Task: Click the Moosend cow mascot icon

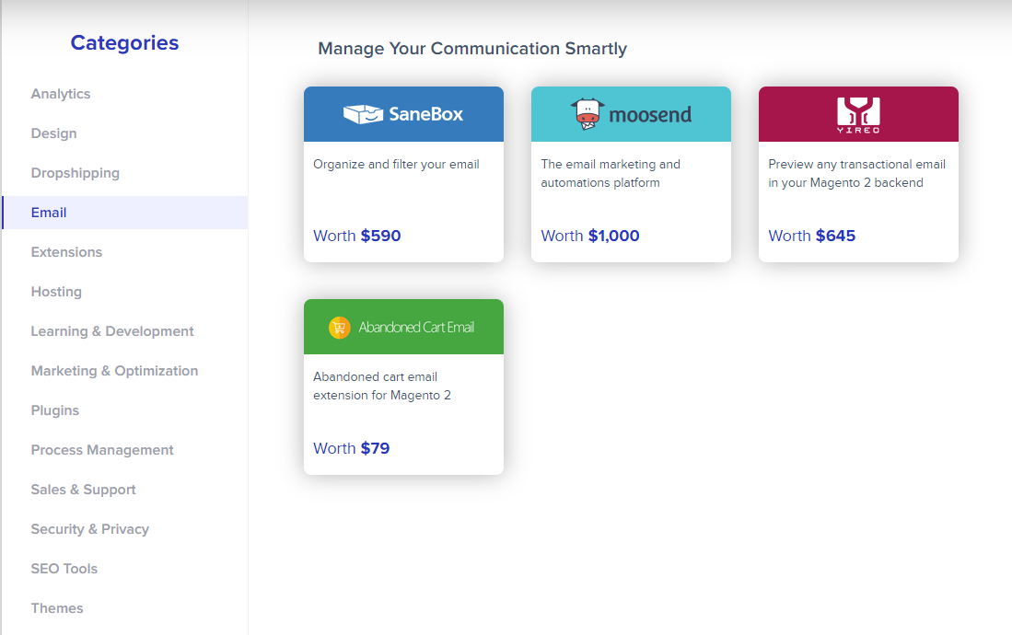Action: pyautogui.click(x=587, y=113)
